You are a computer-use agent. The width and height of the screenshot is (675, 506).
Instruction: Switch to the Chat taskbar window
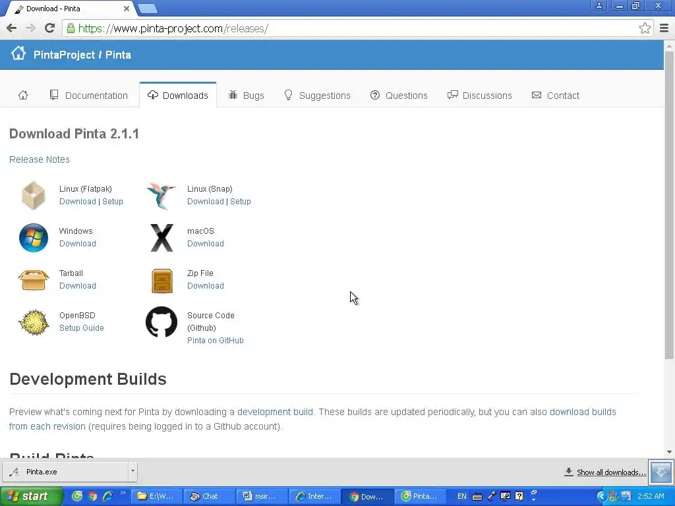(x=209, y=497)
